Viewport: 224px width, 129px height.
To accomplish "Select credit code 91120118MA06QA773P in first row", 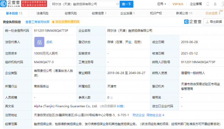I will click(51, 30).
